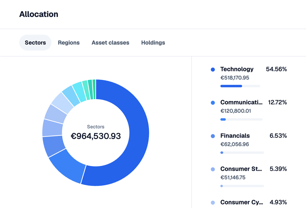Screen dimensions: 306x208
Task: Click the Consumer St... progress bar
Action: point(242,186)
